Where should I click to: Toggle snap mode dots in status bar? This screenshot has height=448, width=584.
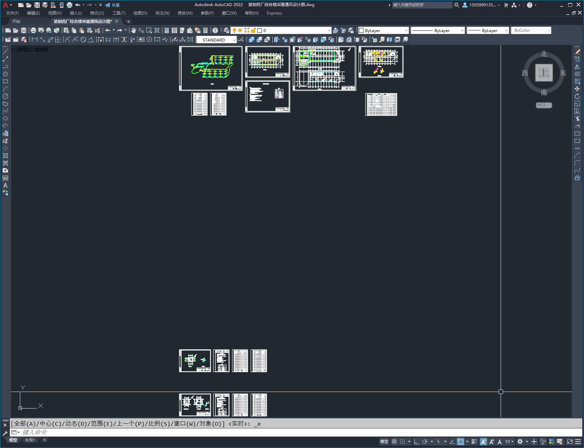pyautogui.click(x=402, y=441)
